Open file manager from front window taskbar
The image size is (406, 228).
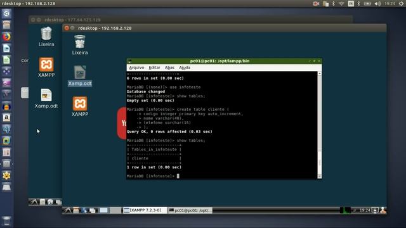tap(76, 210)
